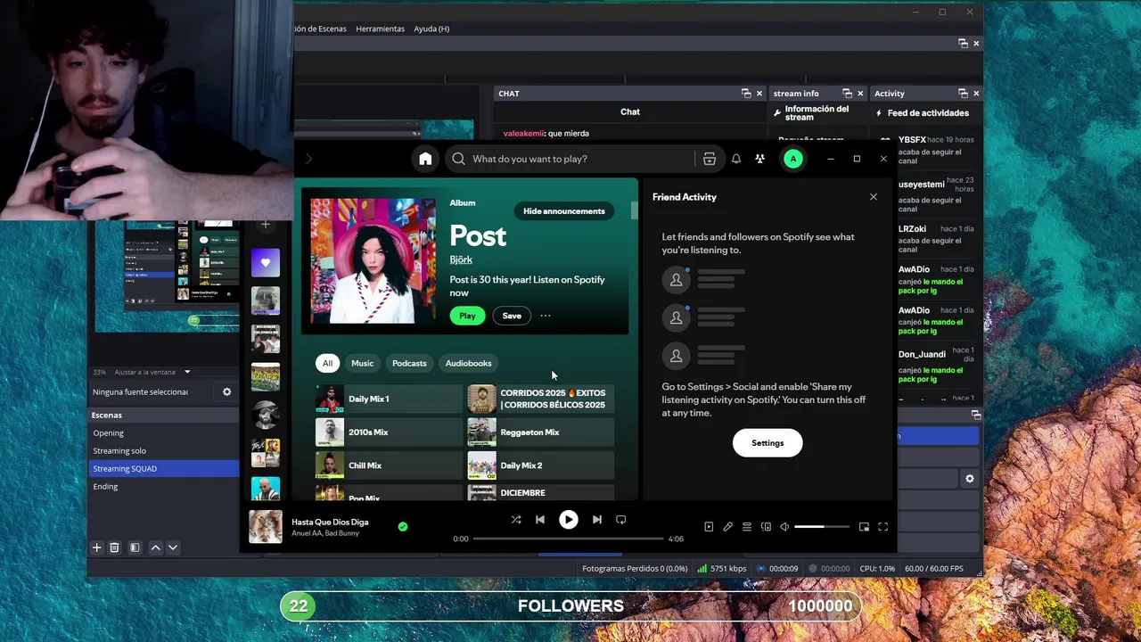Click the Post album cover art
The height and width of the screenshot is (642, 1141).
[x=373, y=260]
